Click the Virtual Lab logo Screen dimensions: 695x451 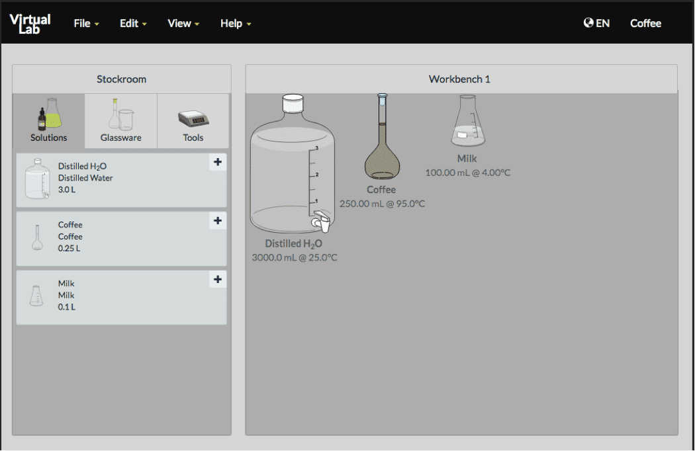coord(30,23)
